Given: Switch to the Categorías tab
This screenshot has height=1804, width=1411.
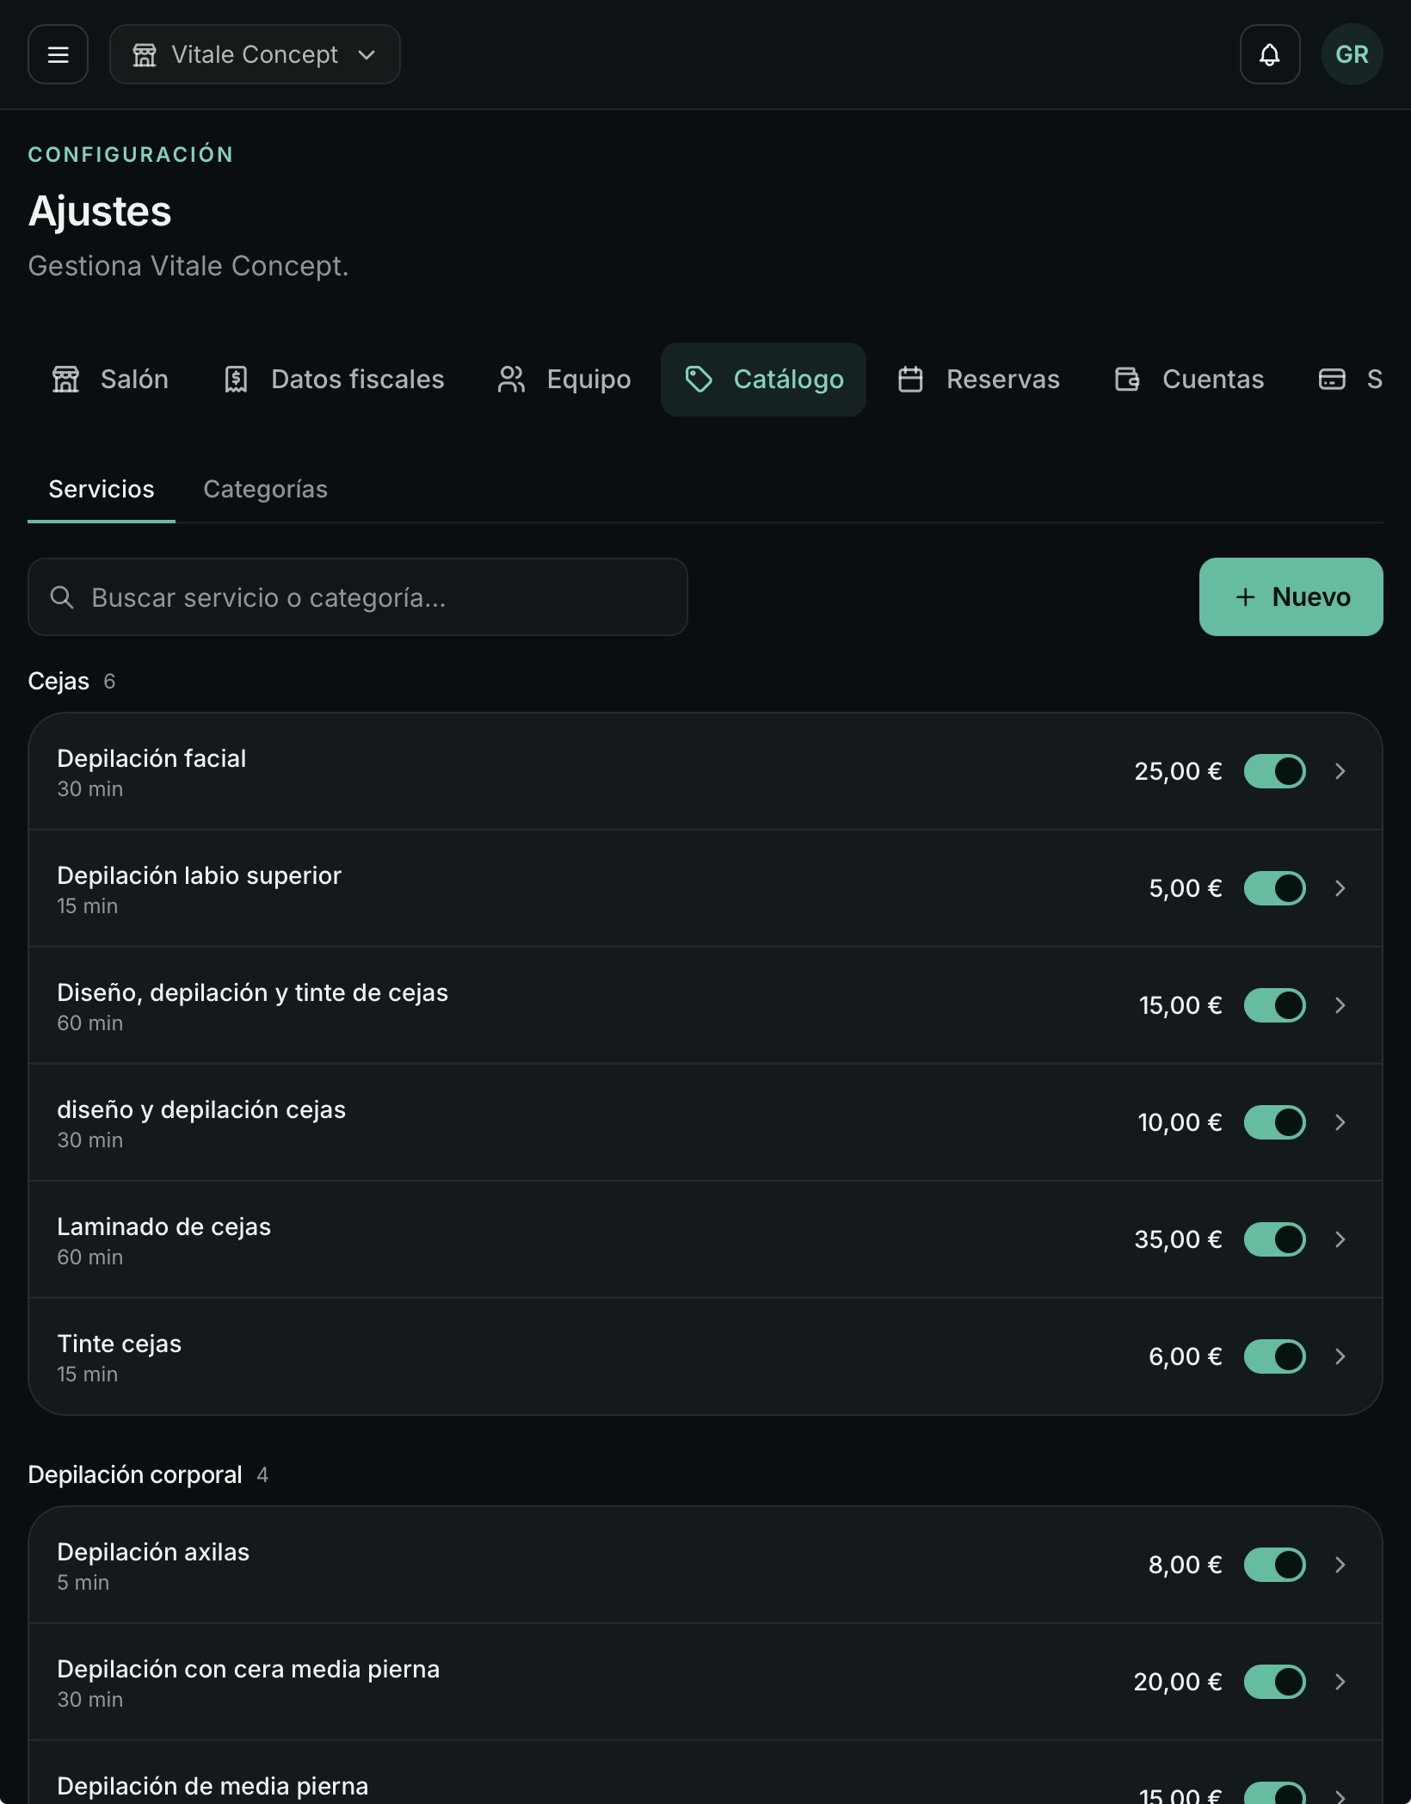Looking at the screenshot, I should (x=265, y=489).
